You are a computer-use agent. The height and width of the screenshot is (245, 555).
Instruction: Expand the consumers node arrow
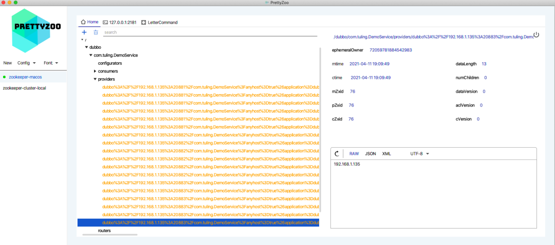[95, 71]
